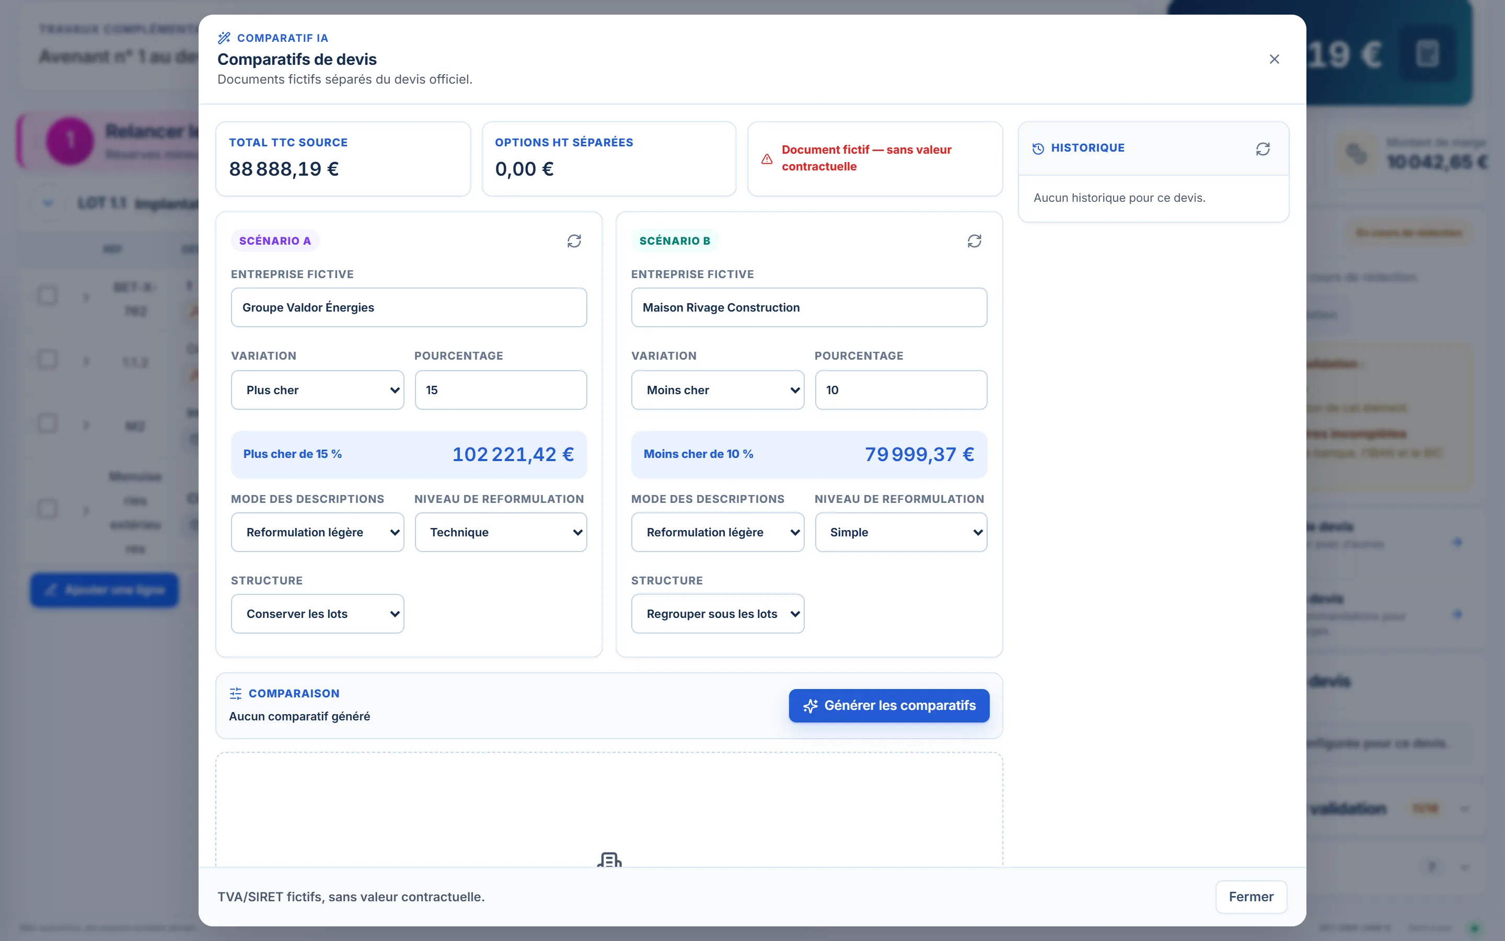Change Scénario A reformulation level Technique

[x=501, y=532]
